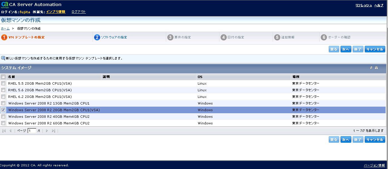
Task: Click the fujita login name text
Action: [25, 12]
